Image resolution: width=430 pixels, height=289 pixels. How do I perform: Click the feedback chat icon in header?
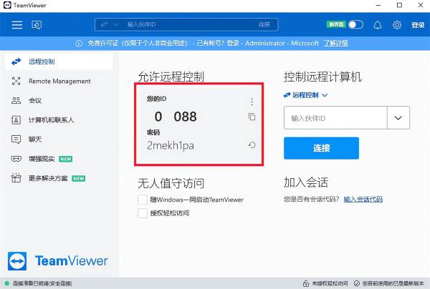tap(37, 25)
